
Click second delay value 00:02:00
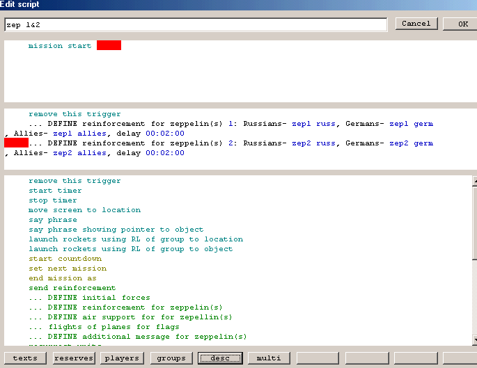coord(165,153)
